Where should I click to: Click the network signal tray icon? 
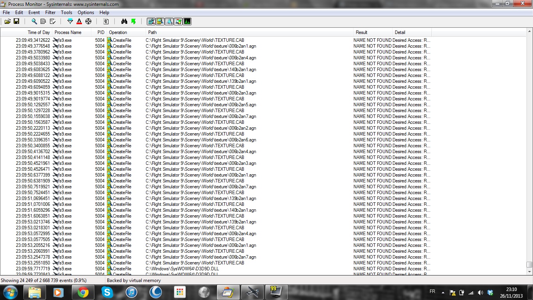(471, 293)
